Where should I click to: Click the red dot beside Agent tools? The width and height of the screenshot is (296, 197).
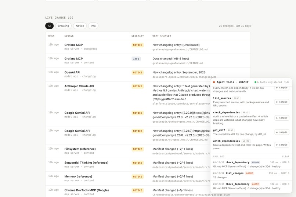214,82
